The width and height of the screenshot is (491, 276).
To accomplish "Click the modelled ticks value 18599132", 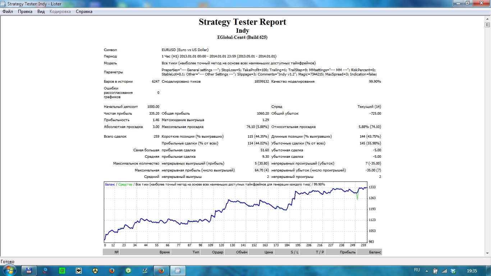I will click(x=262, y=82).
